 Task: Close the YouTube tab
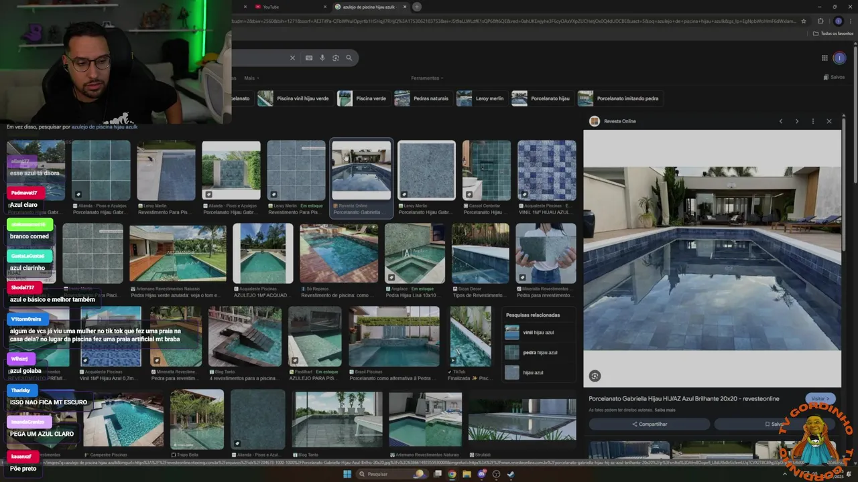[x=326, y=7]
